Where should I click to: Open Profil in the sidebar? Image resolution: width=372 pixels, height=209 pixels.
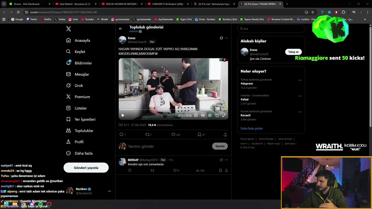point(75,142)
